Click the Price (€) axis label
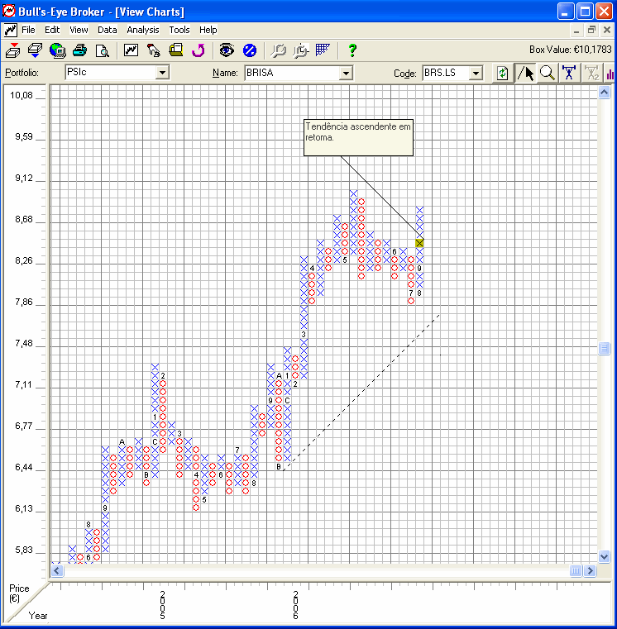Viewport: 617px width, 629px height. 19,593
